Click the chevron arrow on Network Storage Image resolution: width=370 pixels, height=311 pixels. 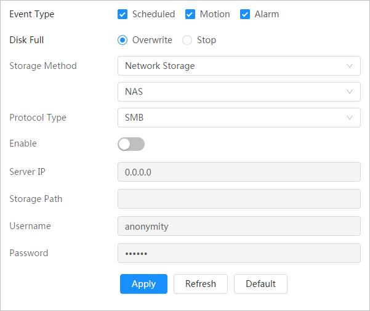point(350,66)
